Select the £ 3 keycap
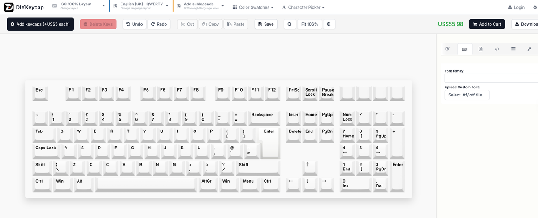Viewport: 538px width, 218px height. pos(90,118)
